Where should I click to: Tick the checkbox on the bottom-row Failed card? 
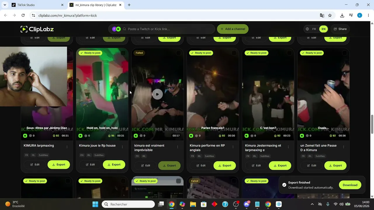click(x=234, y=181)
